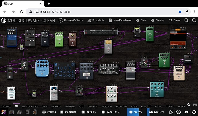Change the 128 FRAMES buffer size
This screenshot has height=116, width=198.
(x=68, y=112)
